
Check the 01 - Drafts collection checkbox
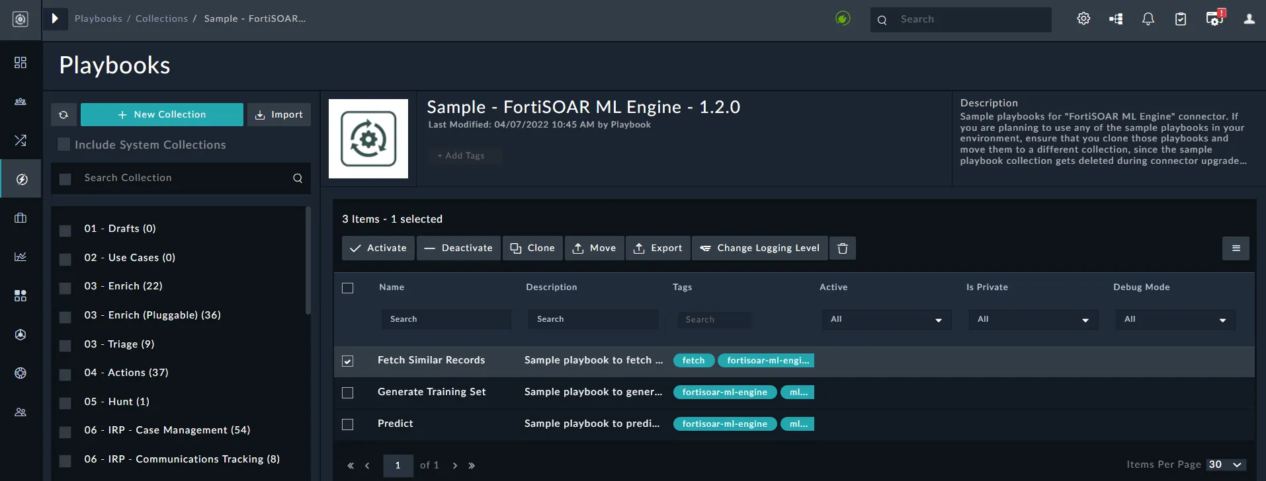click(65, 231)
